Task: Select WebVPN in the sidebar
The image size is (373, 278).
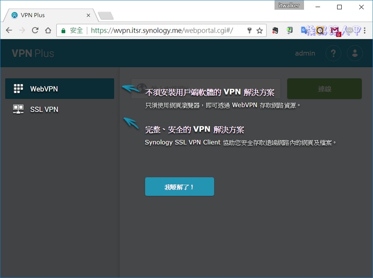Action: coord(60,89)
